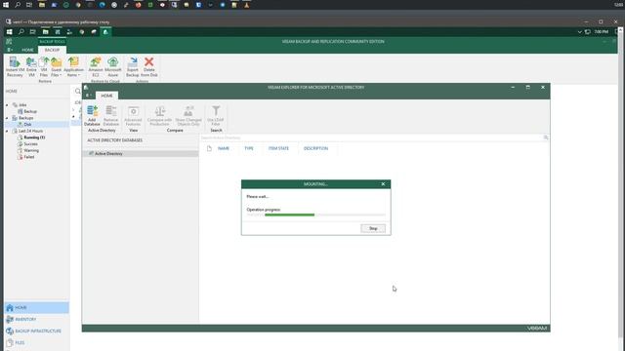Click the magnifier icon in the Active Directory search box

click(546, 137)
